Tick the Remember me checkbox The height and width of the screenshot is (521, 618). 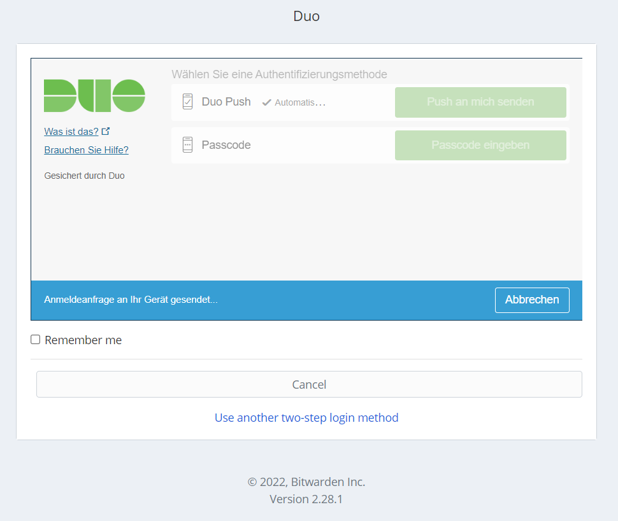pyautogui.click(x=36, y=340)
